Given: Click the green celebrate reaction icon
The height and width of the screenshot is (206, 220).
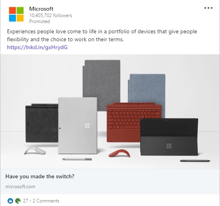Looking at the screenshot, I should [18, 201].
